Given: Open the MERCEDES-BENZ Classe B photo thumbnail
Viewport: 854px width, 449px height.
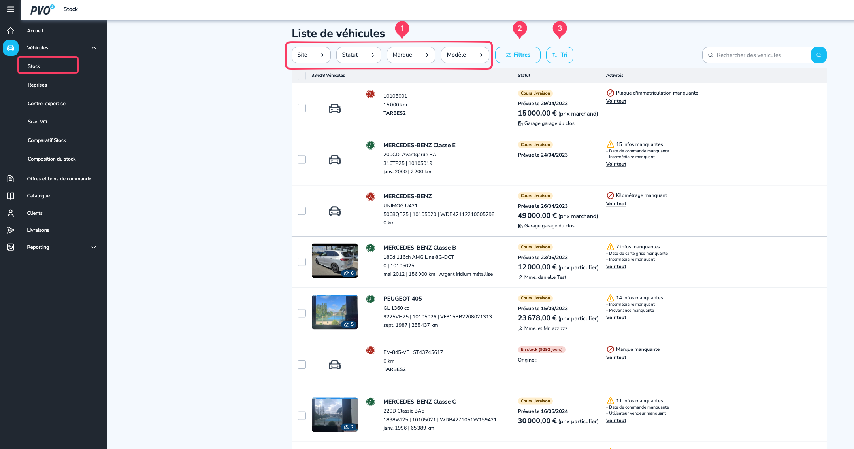Looking at the screenshot, I should [x=335, y=261].
